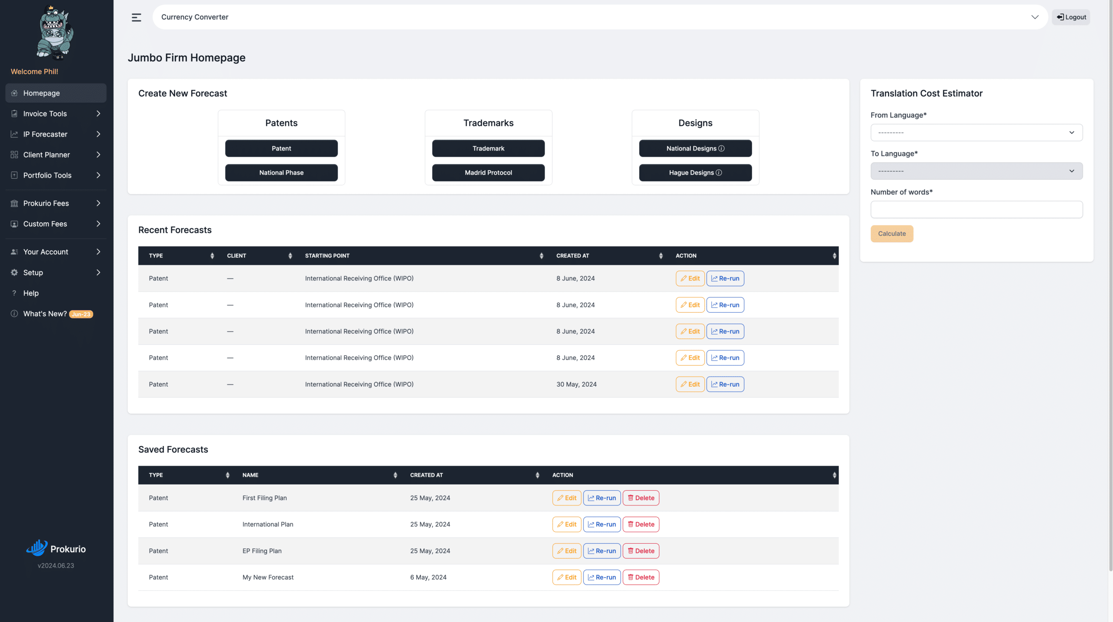This screenshot has height=622, width=1113.
Task: Click the Your Account people icon
Action: (14, 252)
